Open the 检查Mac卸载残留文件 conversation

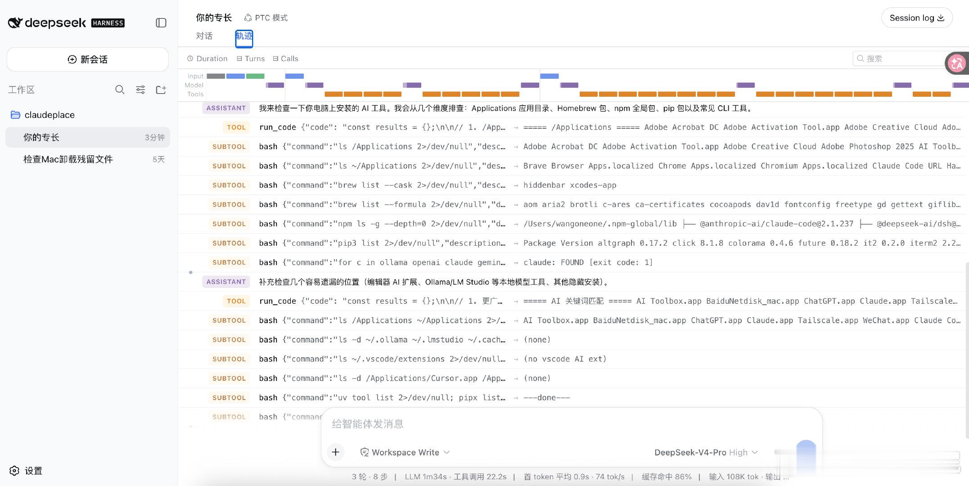(x=88, y=159)
